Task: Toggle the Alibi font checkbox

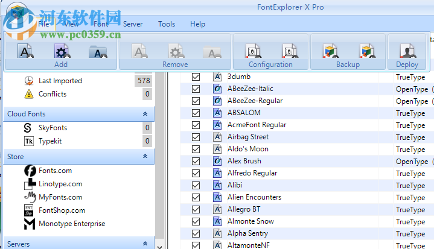Action: (196, 185)
